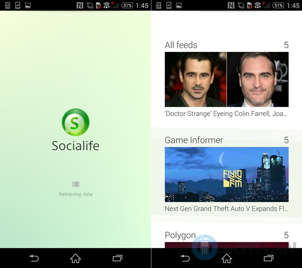Tap the right actor photo in All feeds
Viewport: 302px width, 268px height.
click(x=258, y=79)
